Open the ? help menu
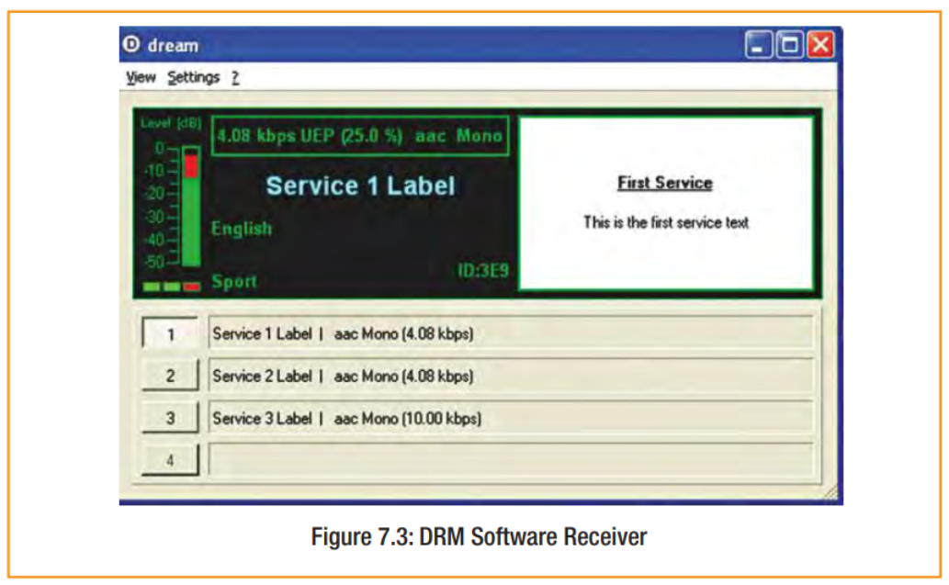The image size is (949, 585). [x=235, y=77]
